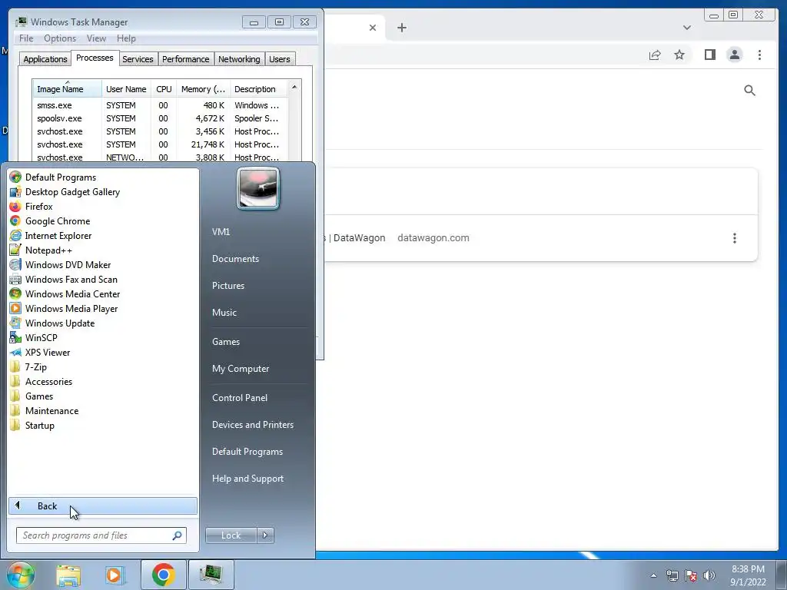The height and width of the screenshot is (590, 787).
Task: Switch to Applications tab
Action: click(x=45, y=59)
